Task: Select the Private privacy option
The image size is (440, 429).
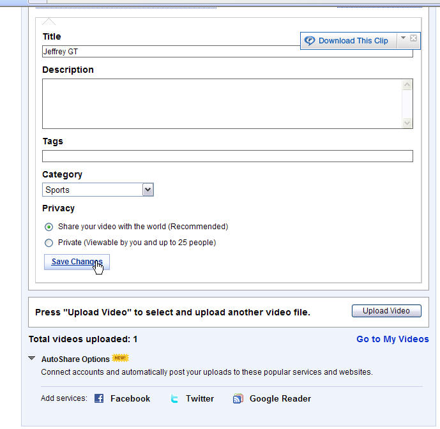Action: click(49, 243)
